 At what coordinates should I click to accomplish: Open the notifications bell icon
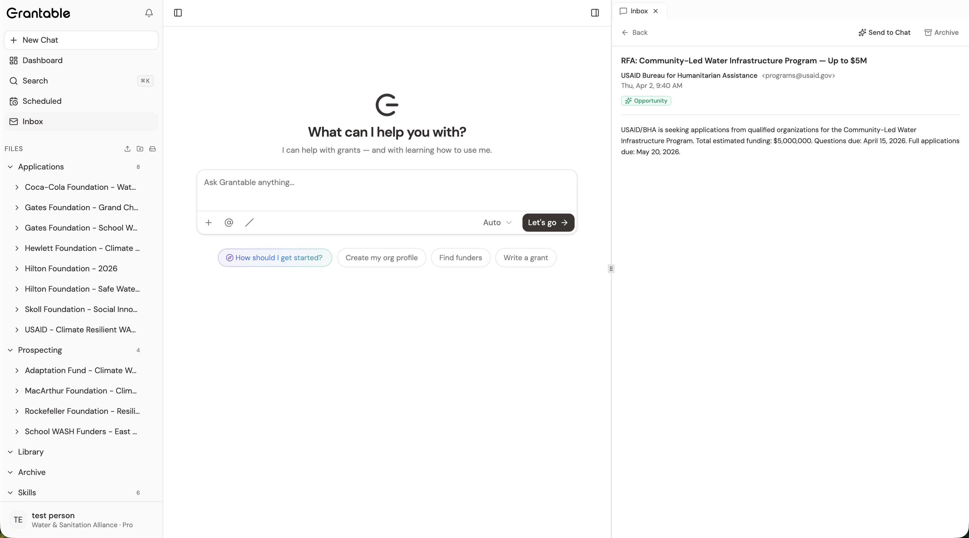pyautogui.click(x=149, y=13)
